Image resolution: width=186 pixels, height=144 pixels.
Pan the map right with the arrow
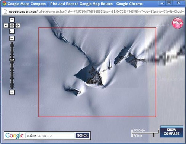[17, 26]
